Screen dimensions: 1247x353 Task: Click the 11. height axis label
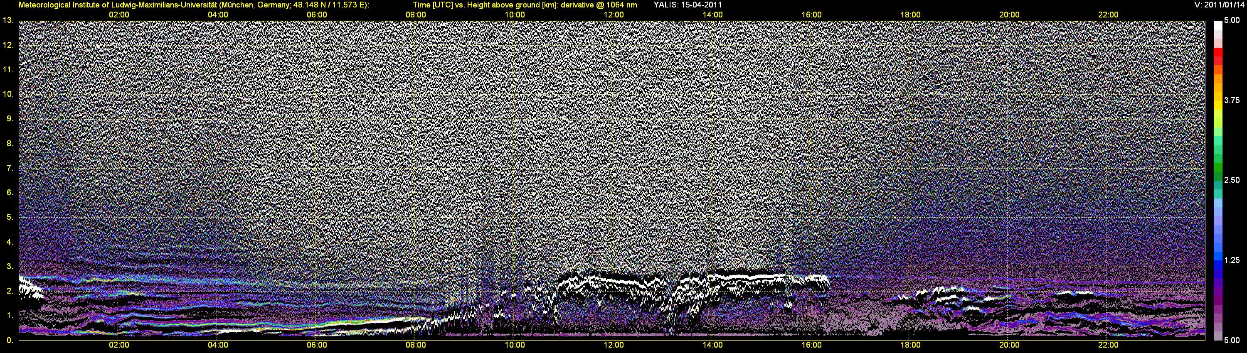click(x=8, y=70)
